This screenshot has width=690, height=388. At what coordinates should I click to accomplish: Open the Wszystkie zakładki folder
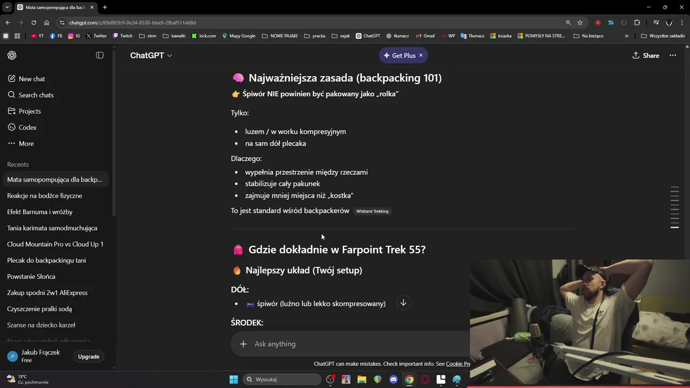click(x=663, y=36)
